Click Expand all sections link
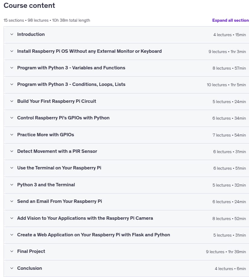The width and height of the screenshot is (249, 277). (x=230, y=20)
